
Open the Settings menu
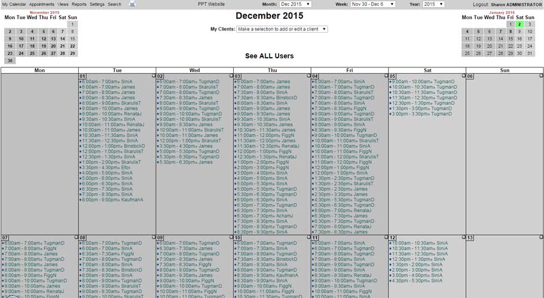(x=97, y=4)
